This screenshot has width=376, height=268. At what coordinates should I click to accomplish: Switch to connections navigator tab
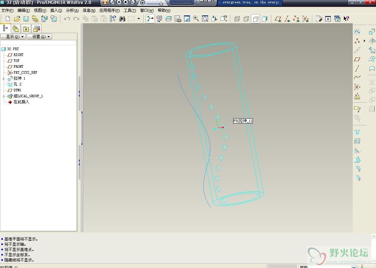click(36, 29)
